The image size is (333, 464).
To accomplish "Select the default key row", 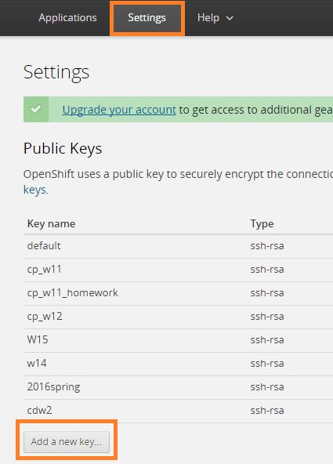I will click(x=179, y=246).
